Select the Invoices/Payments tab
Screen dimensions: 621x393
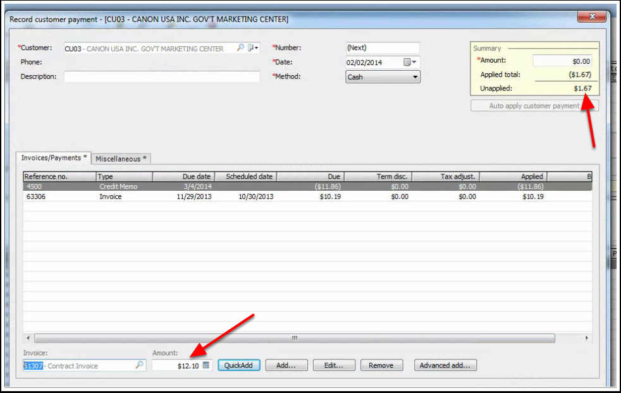click(54, 157)
